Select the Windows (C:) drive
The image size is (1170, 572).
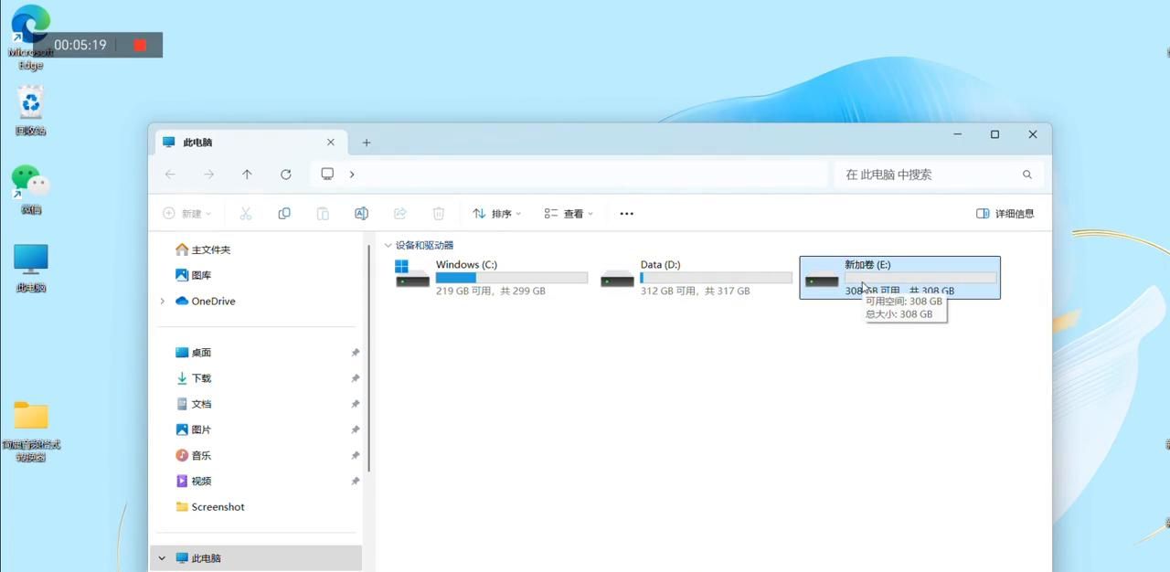[491, 278]
